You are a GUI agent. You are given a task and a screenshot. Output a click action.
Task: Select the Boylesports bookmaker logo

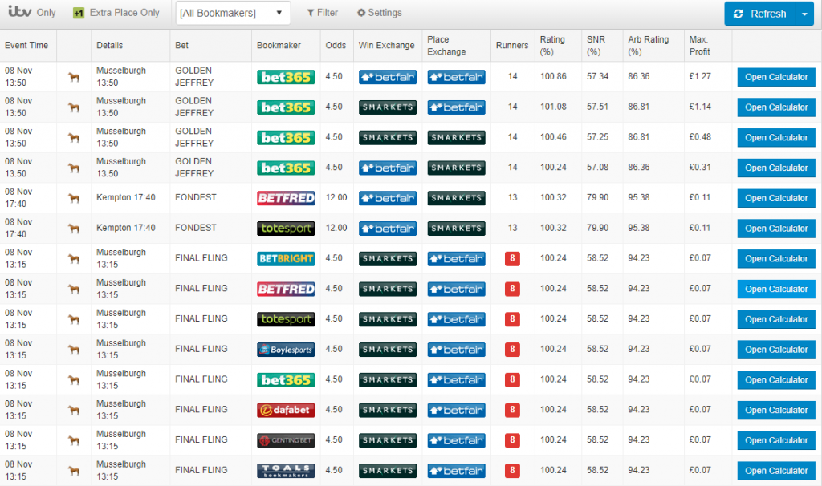(285, 349)
